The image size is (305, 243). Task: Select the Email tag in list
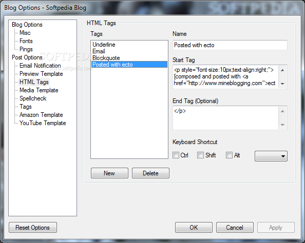129,51
